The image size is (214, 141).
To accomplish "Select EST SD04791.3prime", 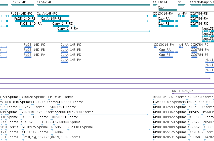I will [52, 110].
